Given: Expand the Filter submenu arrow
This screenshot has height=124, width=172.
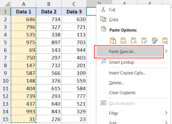Looking at the screenshot, I should pos(166,113).
